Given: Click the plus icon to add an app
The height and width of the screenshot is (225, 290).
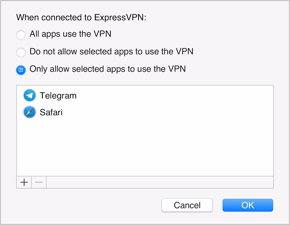Looking at the screenshot, I should (x=24, y=182).
